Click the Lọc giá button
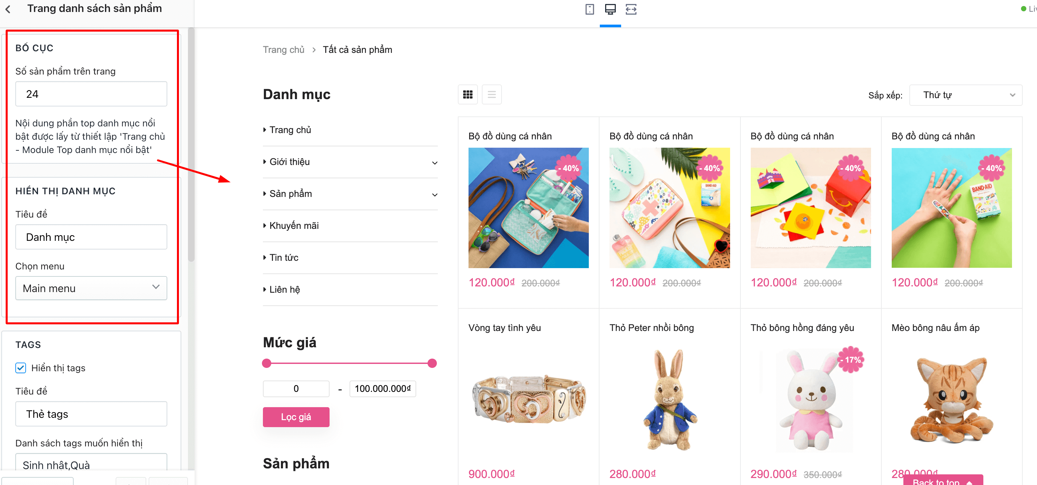Viewport: 1037px width, 485px height. (296, 417)
